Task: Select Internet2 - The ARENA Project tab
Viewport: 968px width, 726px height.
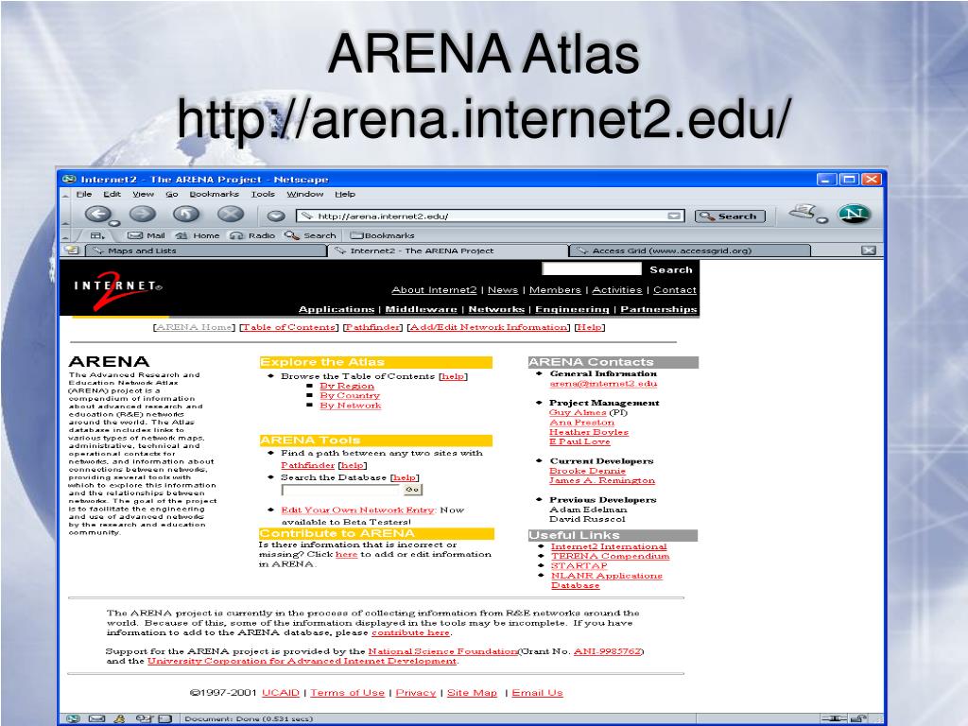Action: [x=447, y=250]
